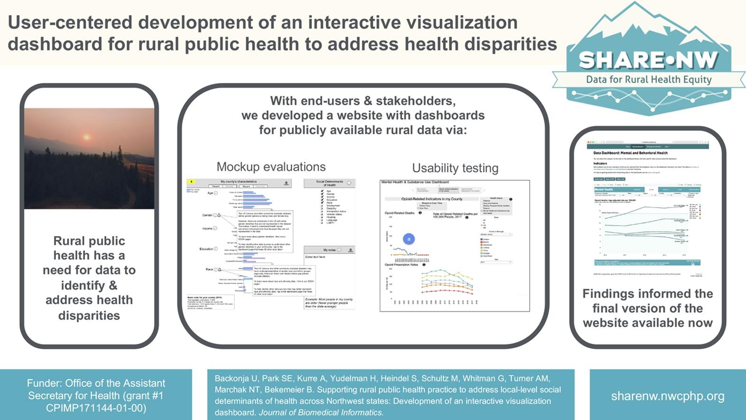Click the bell icon next to Gender
This screenshot has width=746, height=420.
click(x=219, y=215)
